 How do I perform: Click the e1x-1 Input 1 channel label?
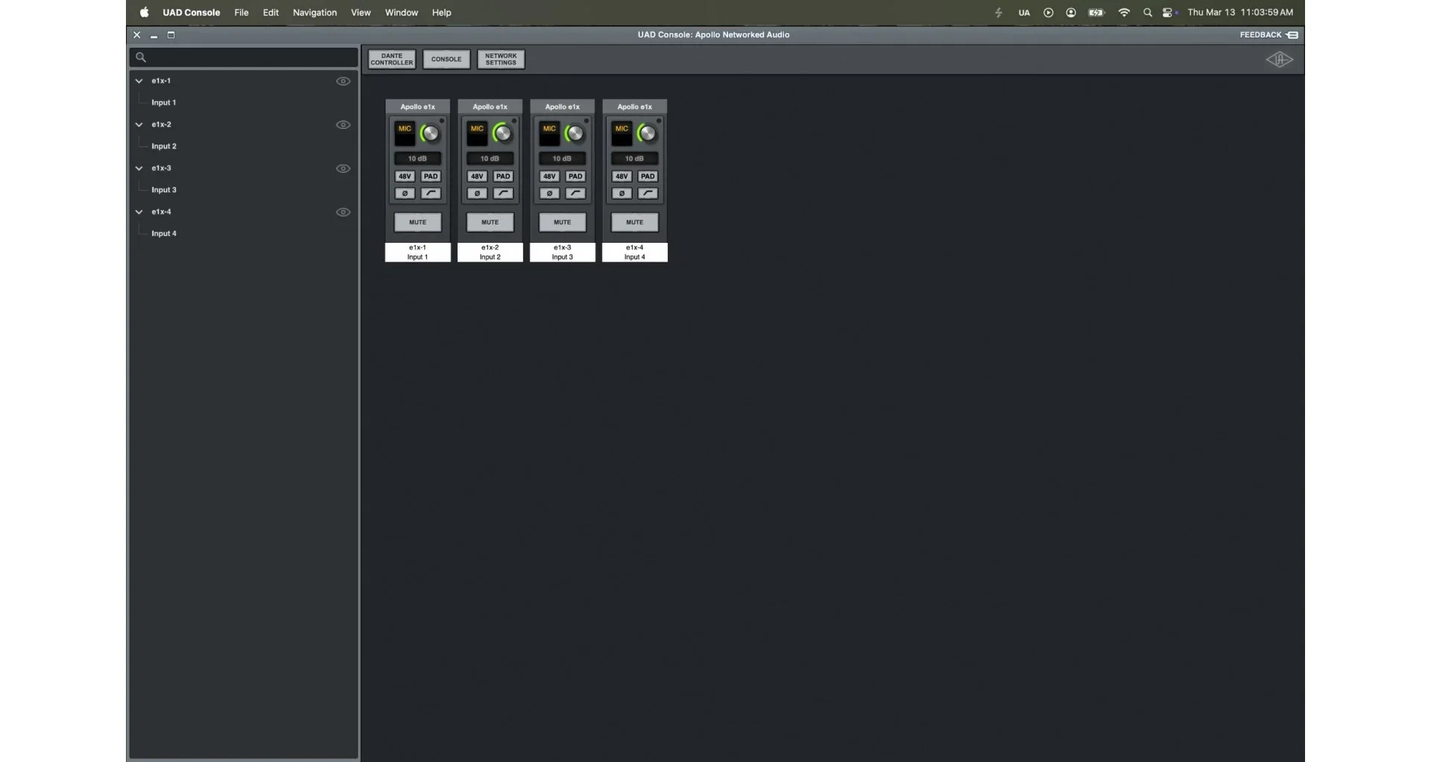click(x=417, y=253)
